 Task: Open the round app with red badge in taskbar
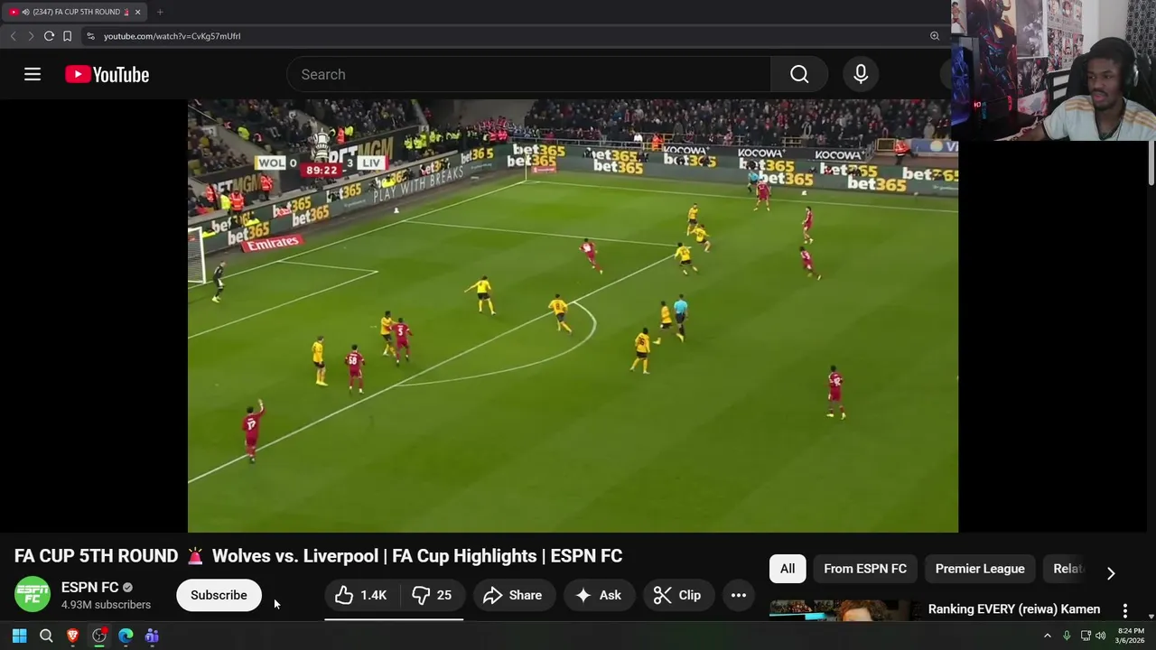[99, 636]
